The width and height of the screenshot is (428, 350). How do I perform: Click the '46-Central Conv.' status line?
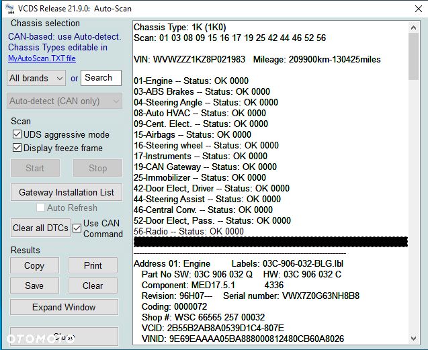pyautogui.click(x=203, y=210)
